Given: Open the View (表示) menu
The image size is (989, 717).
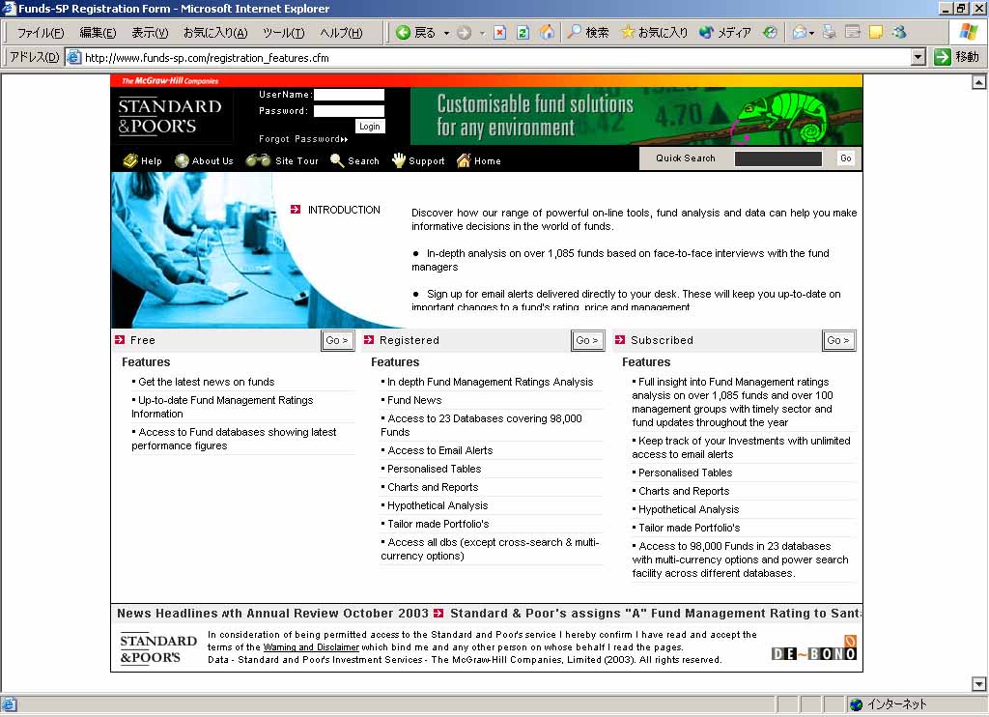Looking at the screenshot, I should pyautogui.click(x=150, y=33).
